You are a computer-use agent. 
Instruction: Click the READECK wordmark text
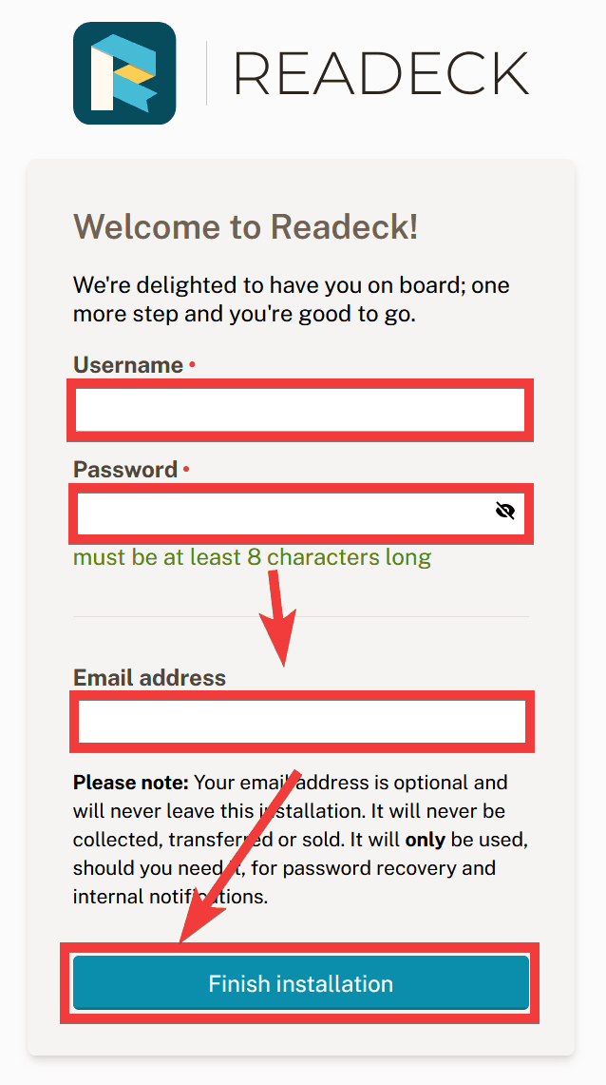tap(381, 73)
